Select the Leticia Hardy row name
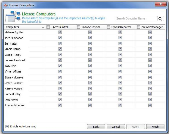The width and height of the screenshot is (169, 134). pyautogui.click(x=13, y=55)
